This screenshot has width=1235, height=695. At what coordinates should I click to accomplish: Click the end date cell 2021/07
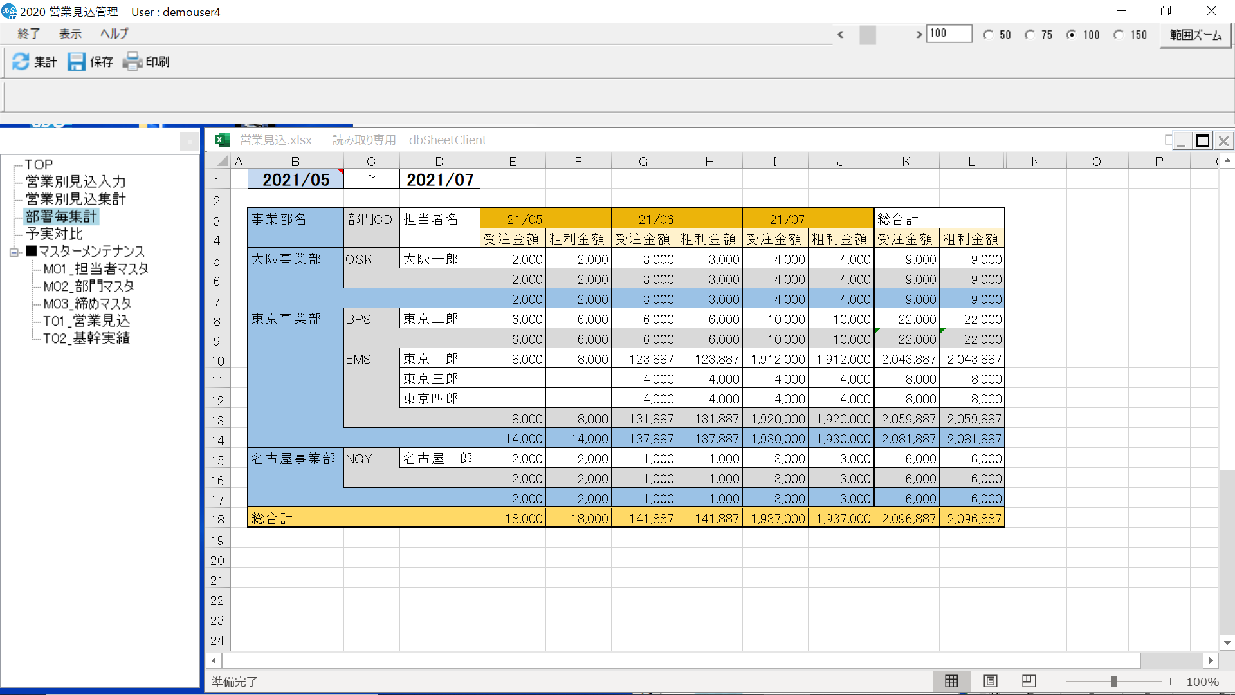440,180
